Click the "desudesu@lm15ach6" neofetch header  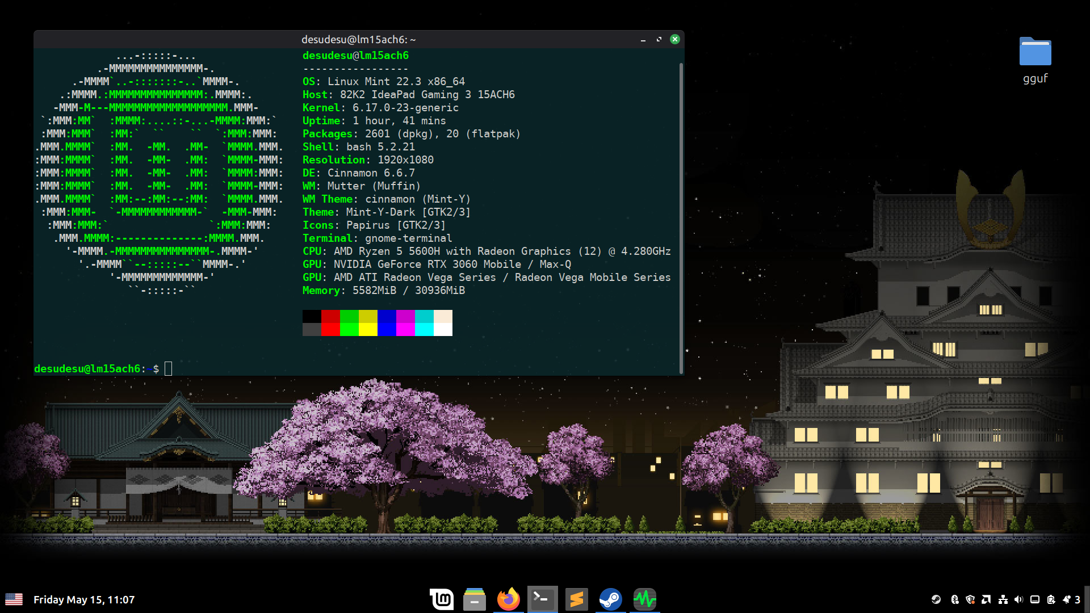click(x=355, y=56)
